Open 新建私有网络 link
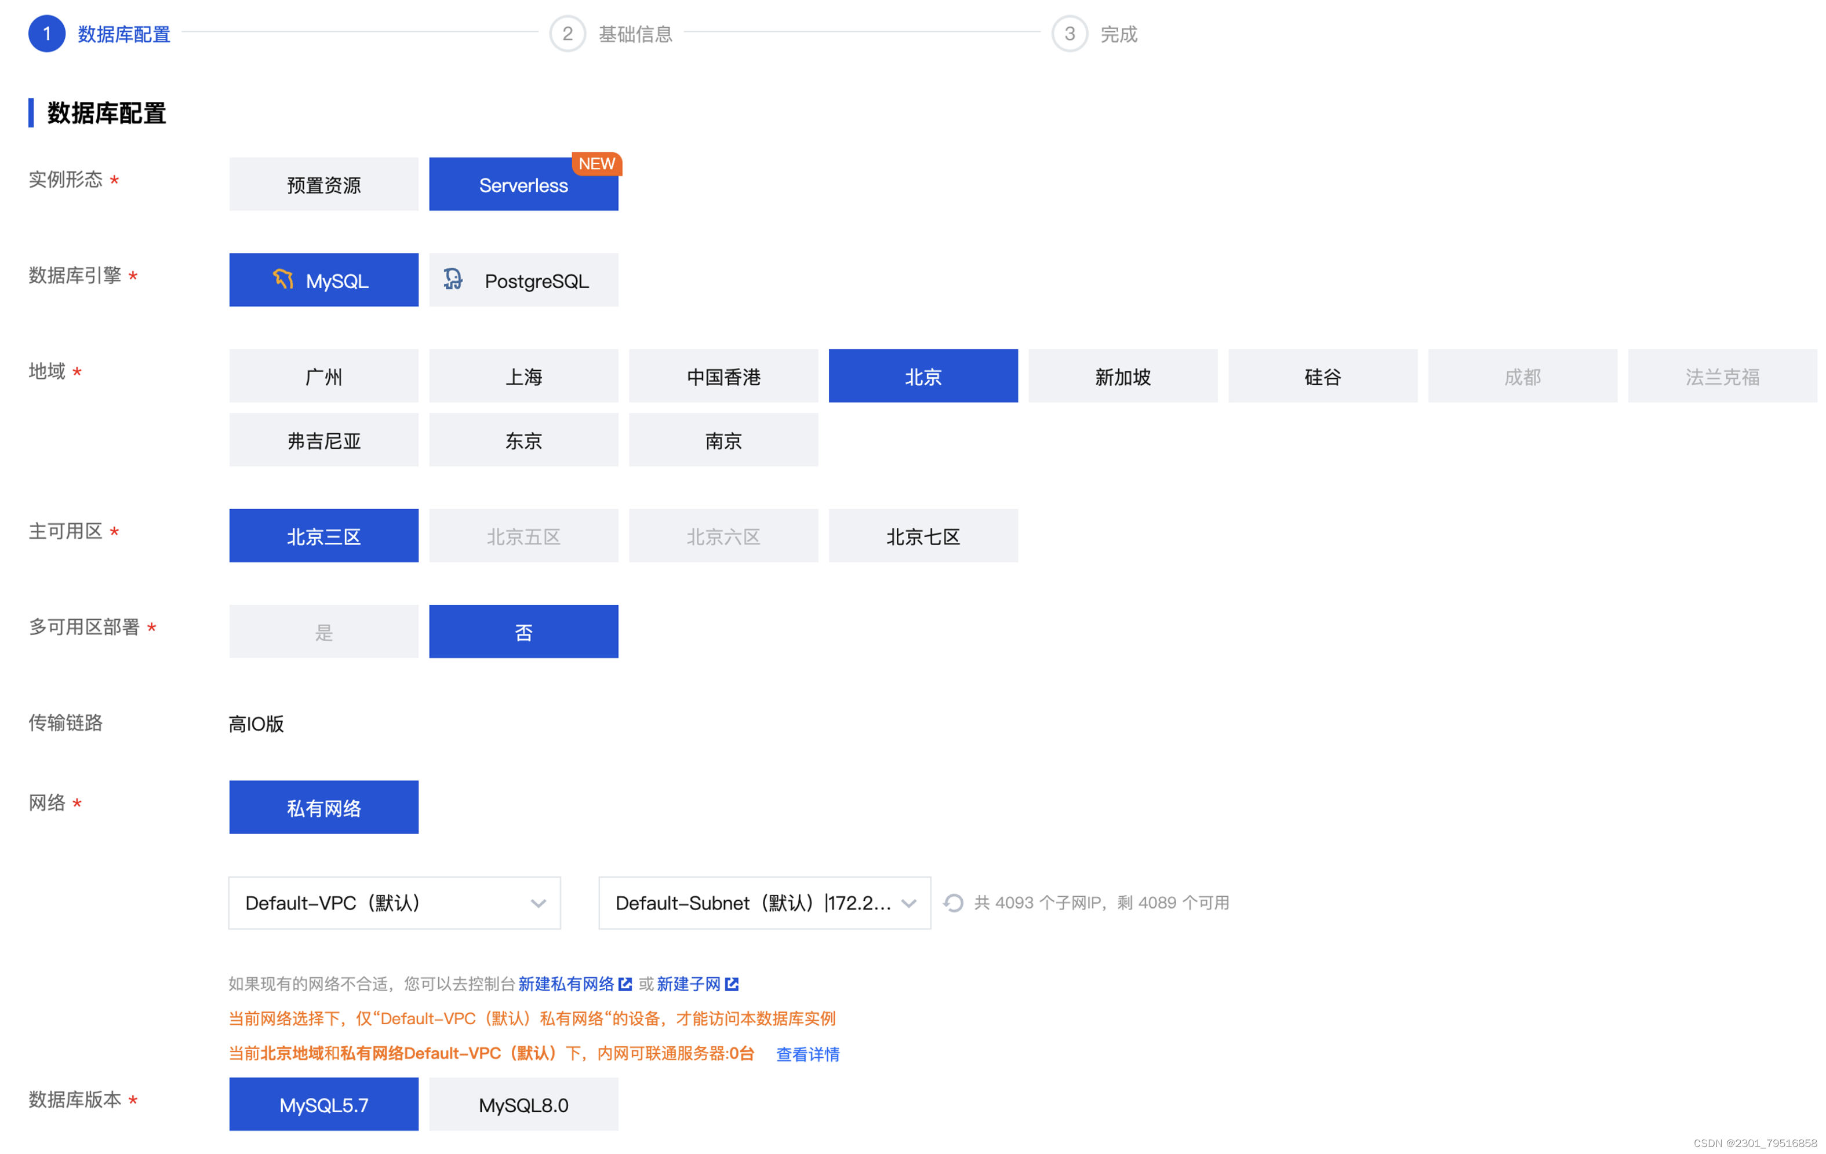The height and width of the screenshot is (1154, 1826). point(566,984)
